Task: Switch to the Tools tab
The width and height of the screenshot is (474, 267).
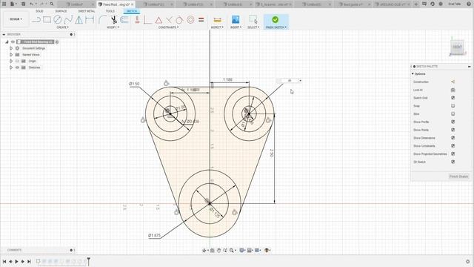Action: tap(110, 11)
